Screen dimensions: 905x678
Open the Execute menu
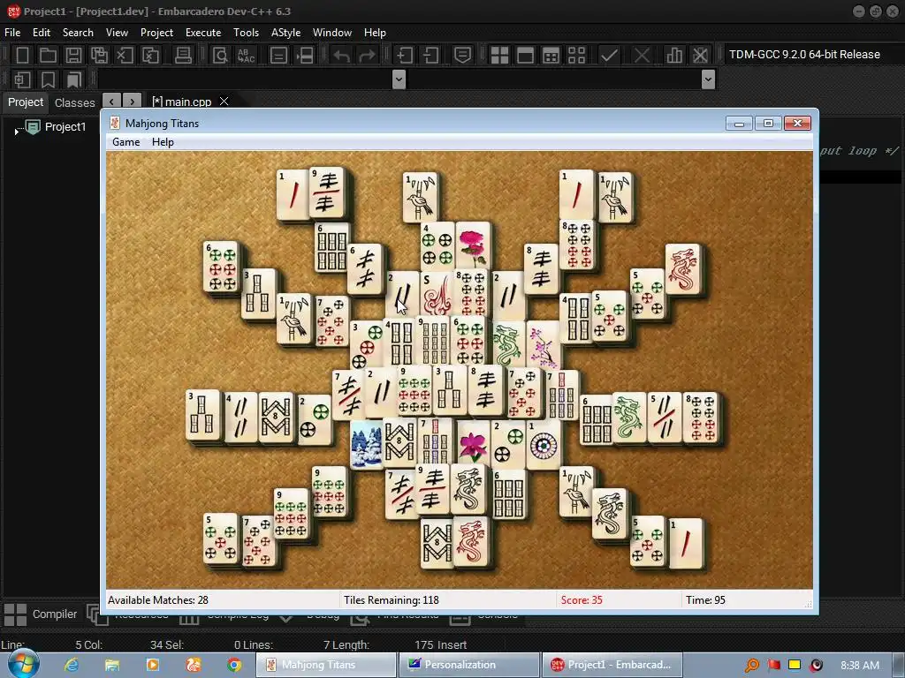tap(203, 33)
